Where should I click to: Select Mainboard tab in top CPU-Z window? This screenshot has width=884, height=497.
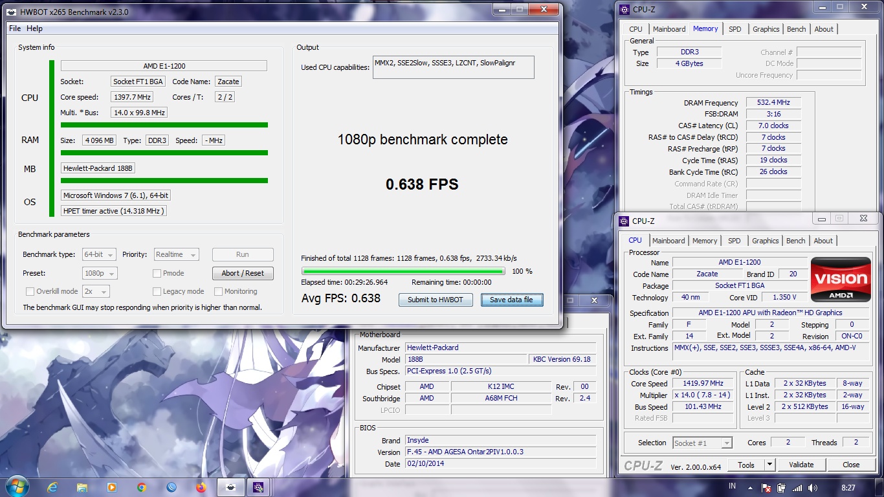[x=669, y=29]
